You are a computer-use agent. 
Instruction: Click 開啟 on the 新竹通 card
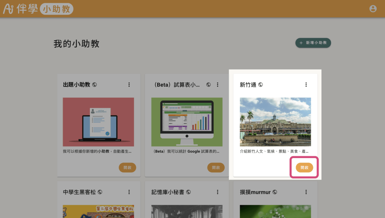(304, 167)
